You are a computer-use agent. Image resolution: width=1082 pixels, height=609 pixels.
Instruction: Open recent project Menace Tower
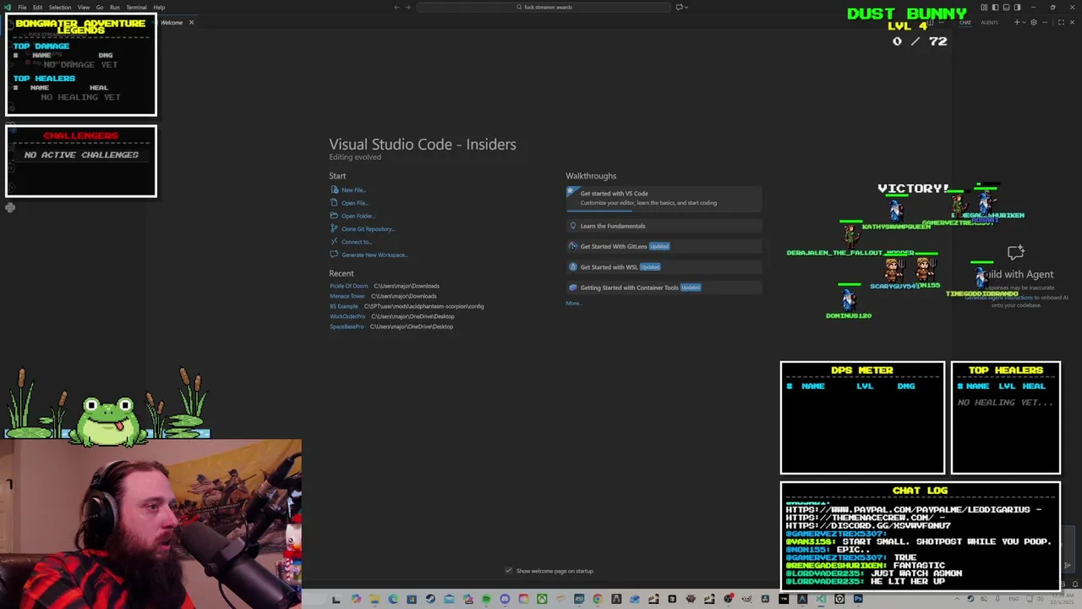pyautogui.click(x=347, y=296)
